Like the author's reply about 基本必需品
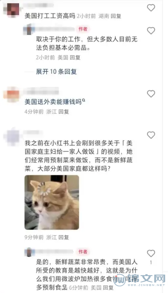This screenshot has width=168, height=293. [151, 31]
